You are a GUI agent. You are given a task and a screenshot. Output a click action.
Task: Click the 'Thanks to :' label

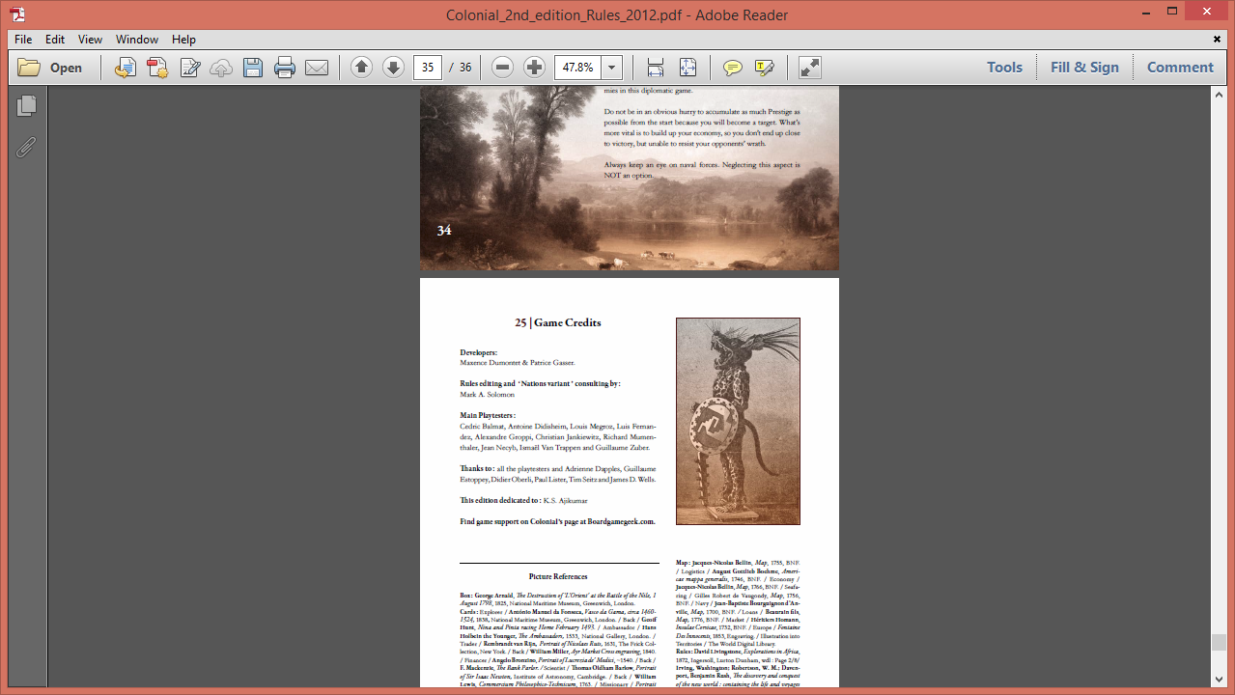[477, 468]
